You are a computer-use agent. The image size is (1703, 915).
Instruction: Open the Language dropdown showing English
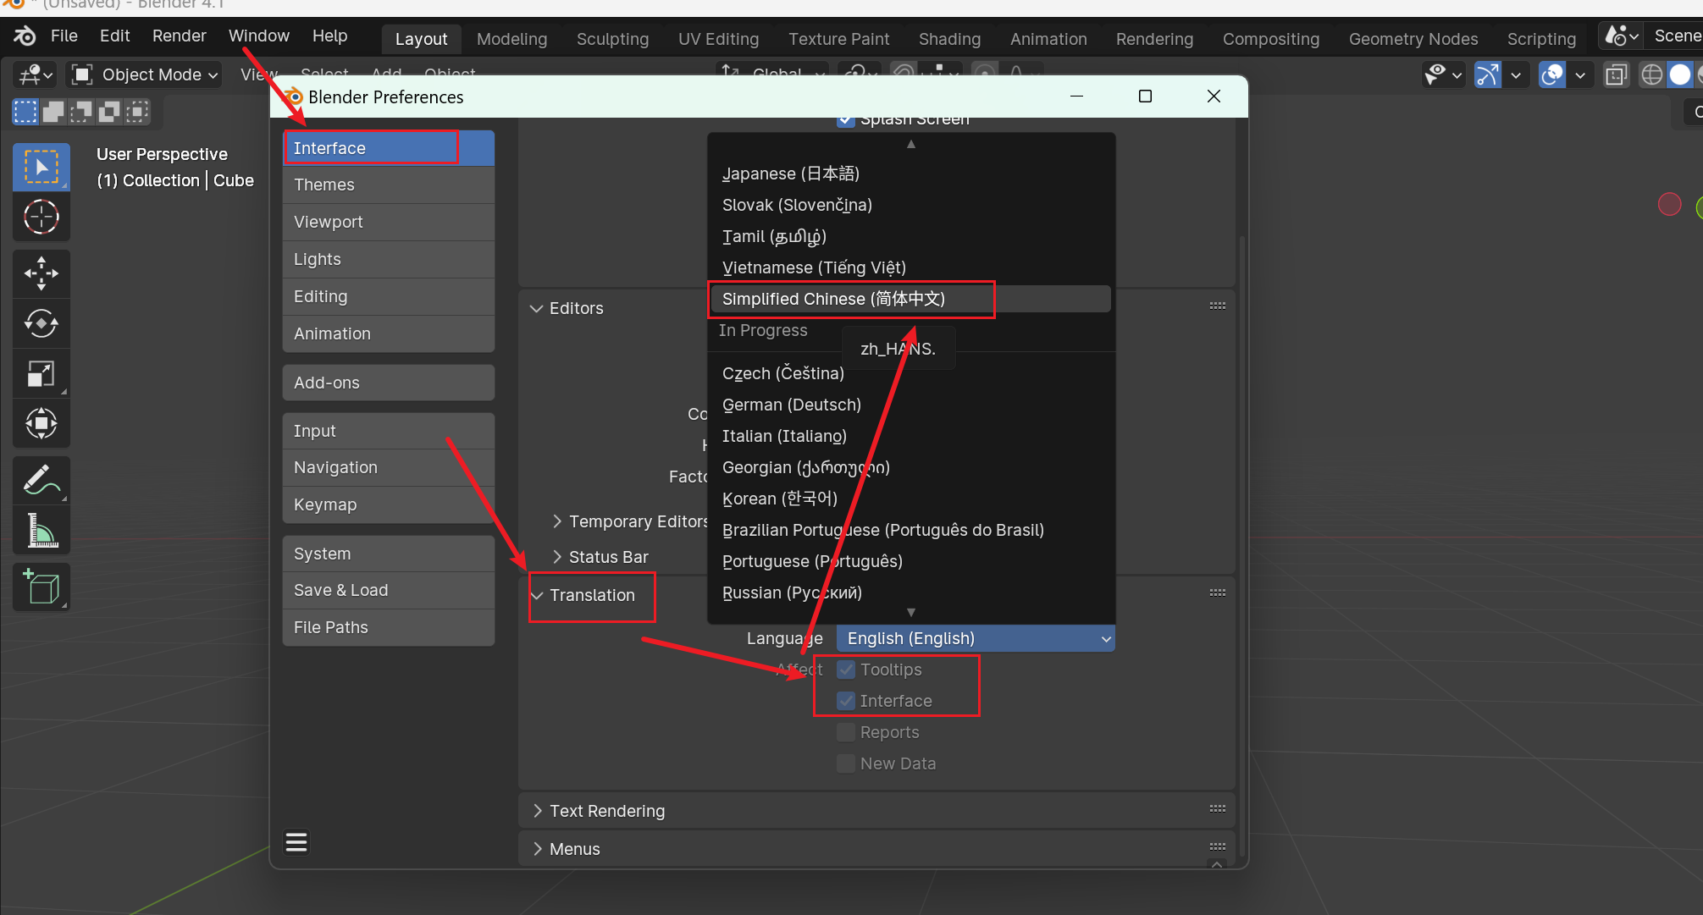(975, 638)
